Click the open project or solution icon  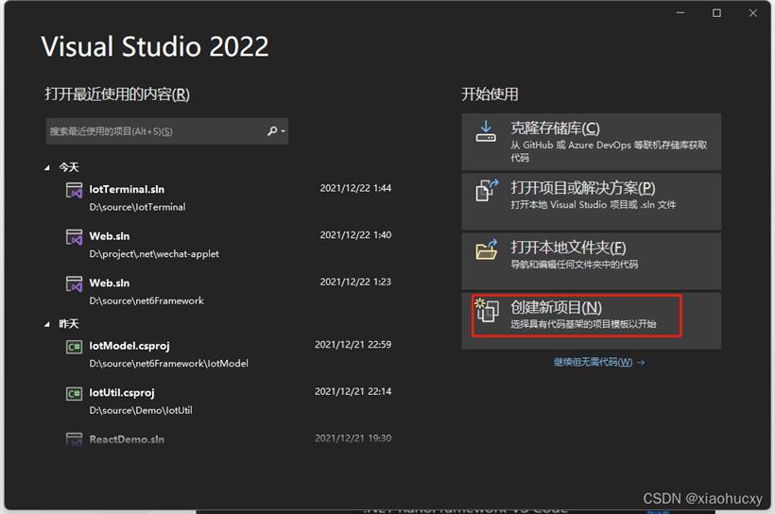click(x=486, y=190)
